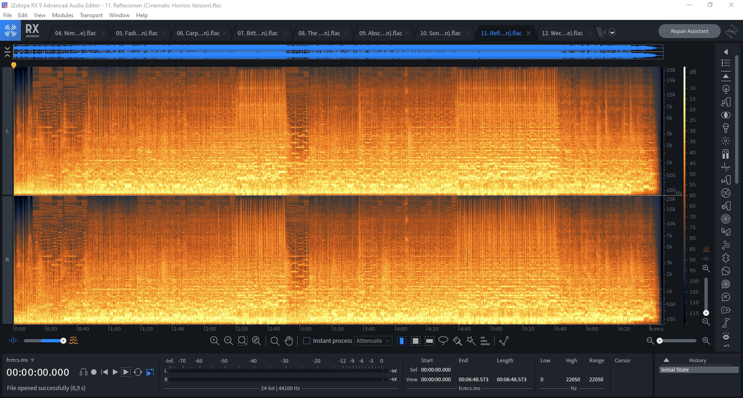Click the Repair Assistant button
Image resolution: width=743 pixels, height=398 pixels.
(x=689, y=31)
